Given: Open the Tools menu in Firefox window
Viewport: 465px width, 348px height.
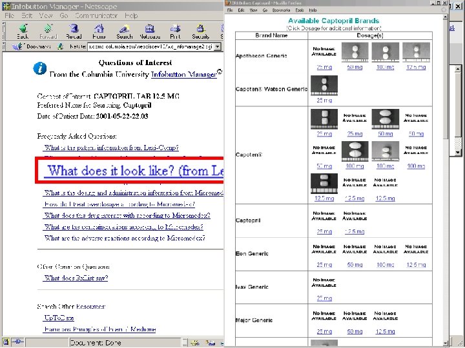Looking at the screenshot, I should click(x=300, y=10).
